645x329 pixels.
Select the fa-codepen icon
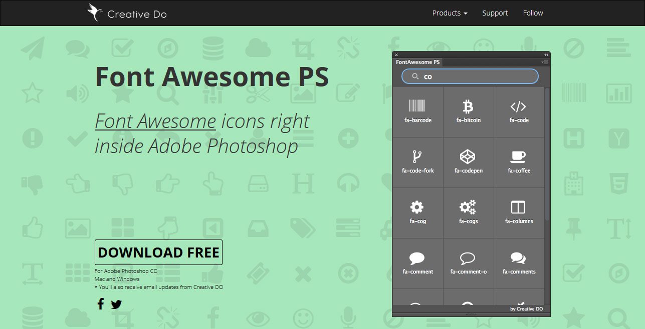[x=468, y=161]
